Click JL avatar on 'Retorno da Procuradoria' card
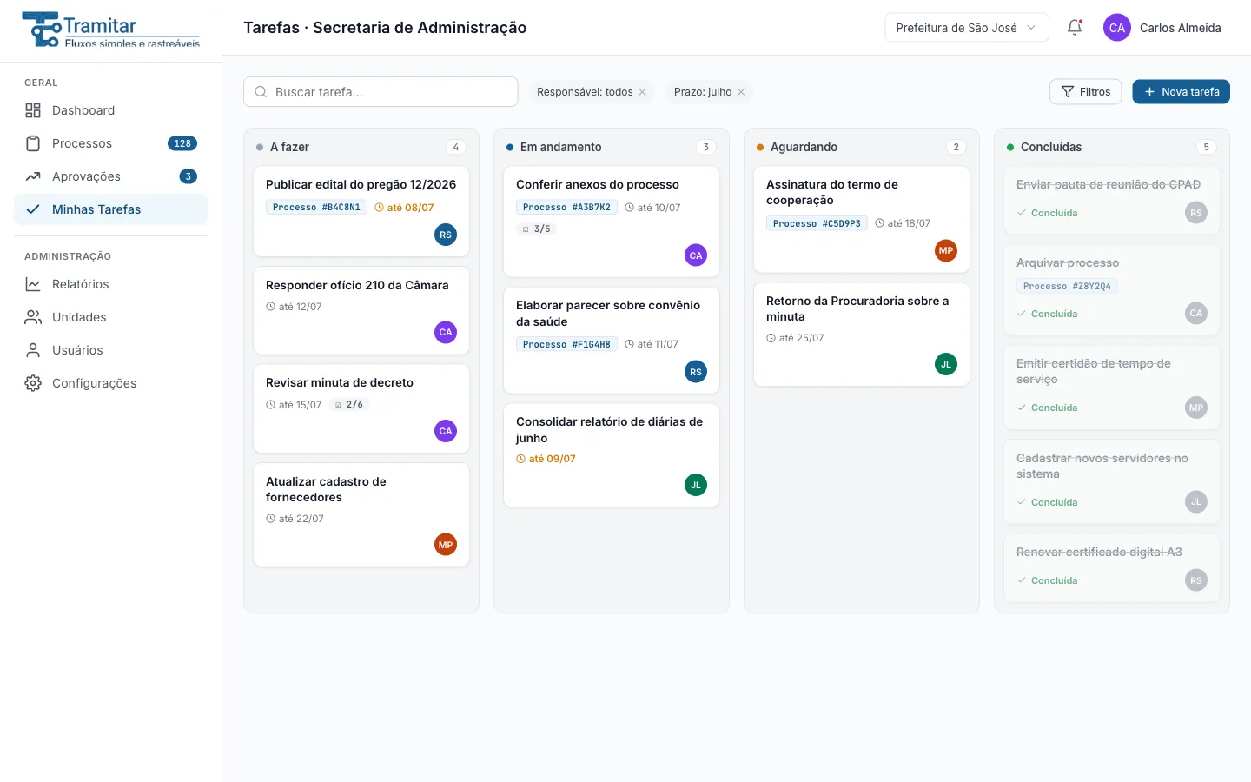The width and height of the screenshot is (1251, 782). pyautogui.click(x=946, y=364)
